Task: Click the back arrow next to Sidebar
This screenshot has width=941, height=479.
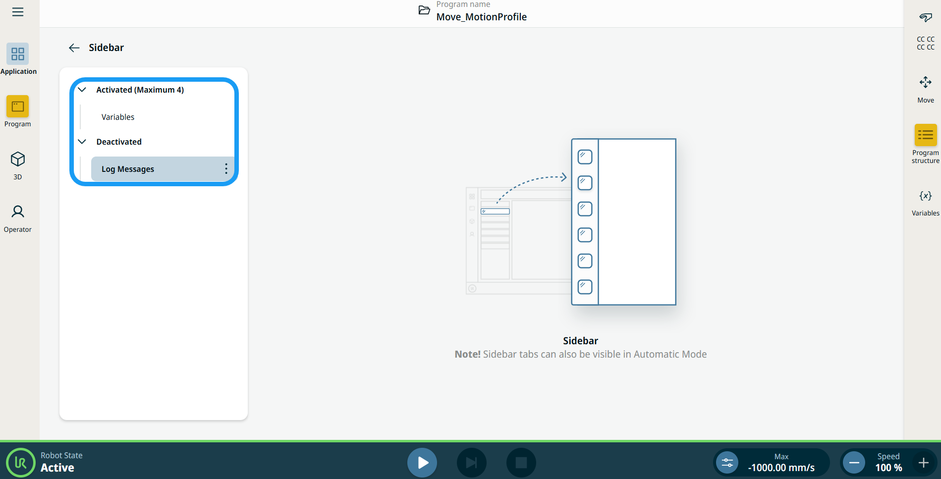Action: (74, 48)
